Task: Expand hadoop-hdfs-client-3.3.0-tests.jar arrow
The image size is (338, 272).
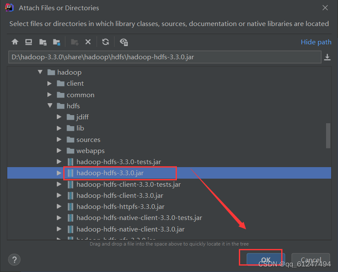Action: [x=59, y=184]
